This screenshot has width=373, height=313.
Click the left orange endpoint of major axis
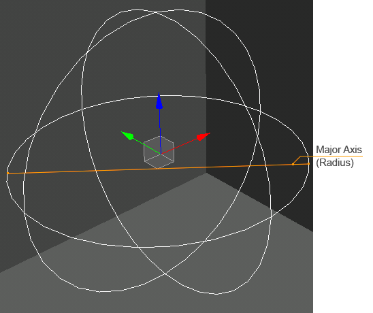pos(8,173)
